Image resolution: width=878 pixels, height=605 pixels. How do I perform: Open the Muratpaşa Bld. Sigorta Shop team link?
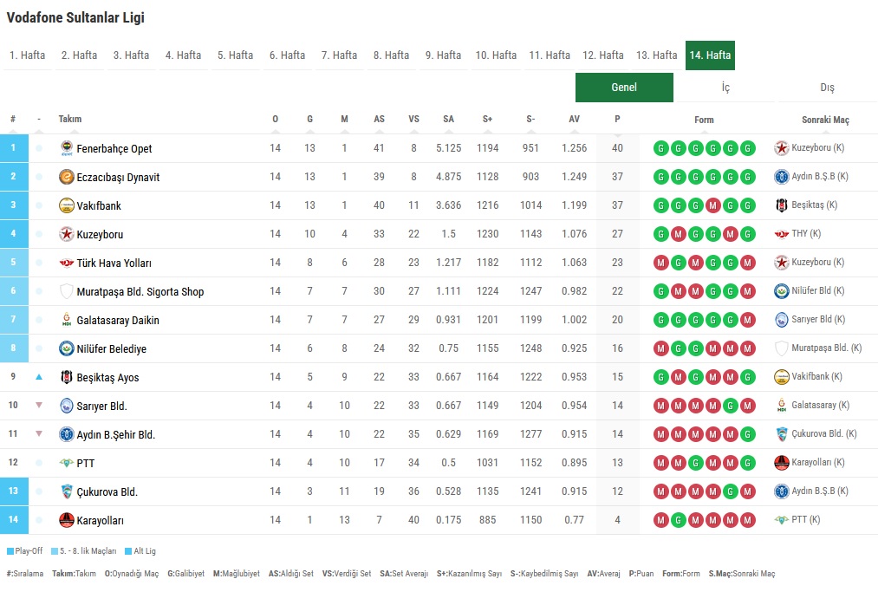(140, 292)
